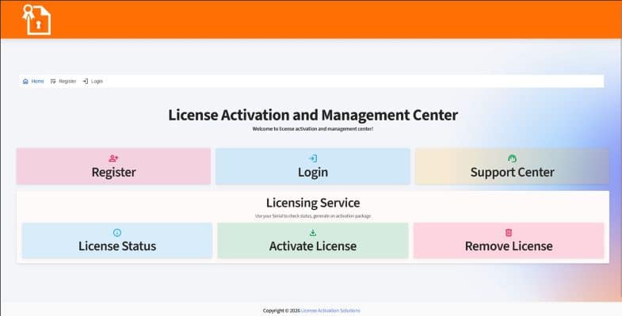
Task: Open the Register navigation link
Action: pos(63,82)
